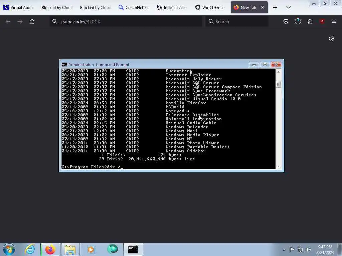Maximize the Command Prompt window

click(x=265, y=64)
